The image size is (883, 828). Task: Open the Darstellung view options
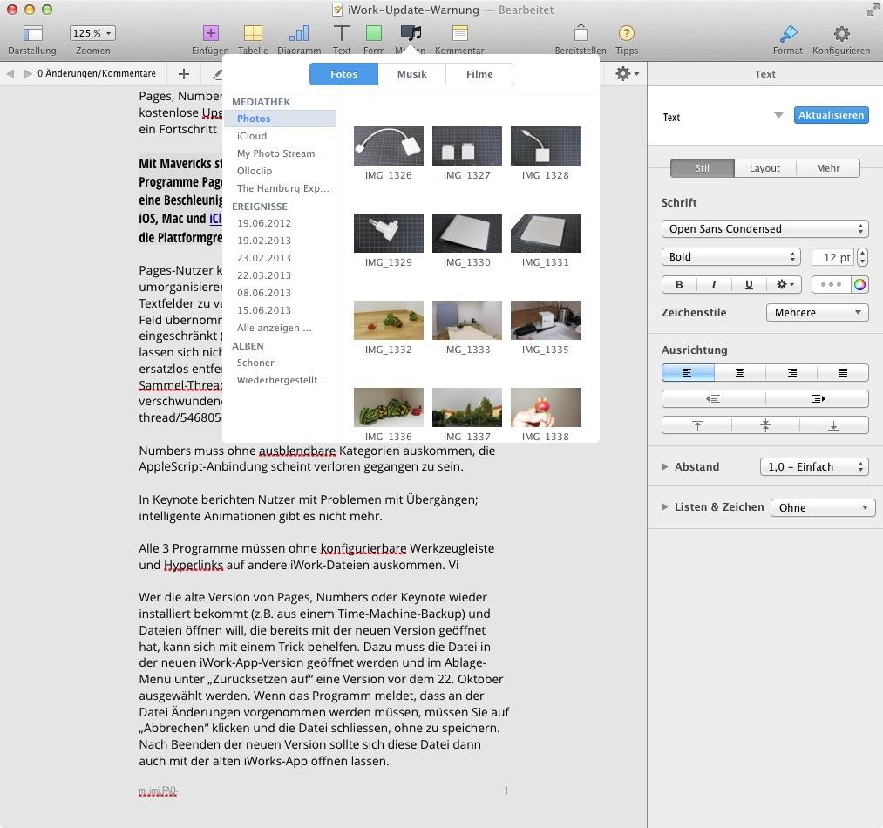tap(32, 34)
